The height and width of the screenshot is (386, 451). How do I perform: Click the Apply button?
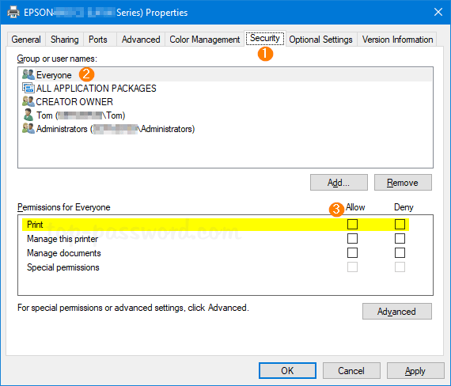[415, 371]
